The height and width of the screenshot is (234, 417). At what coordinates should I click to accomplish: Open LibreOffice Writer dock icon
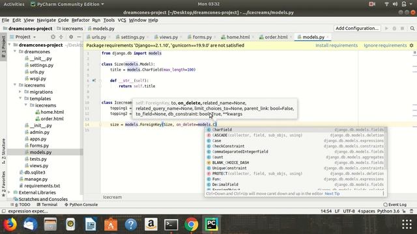91,224
